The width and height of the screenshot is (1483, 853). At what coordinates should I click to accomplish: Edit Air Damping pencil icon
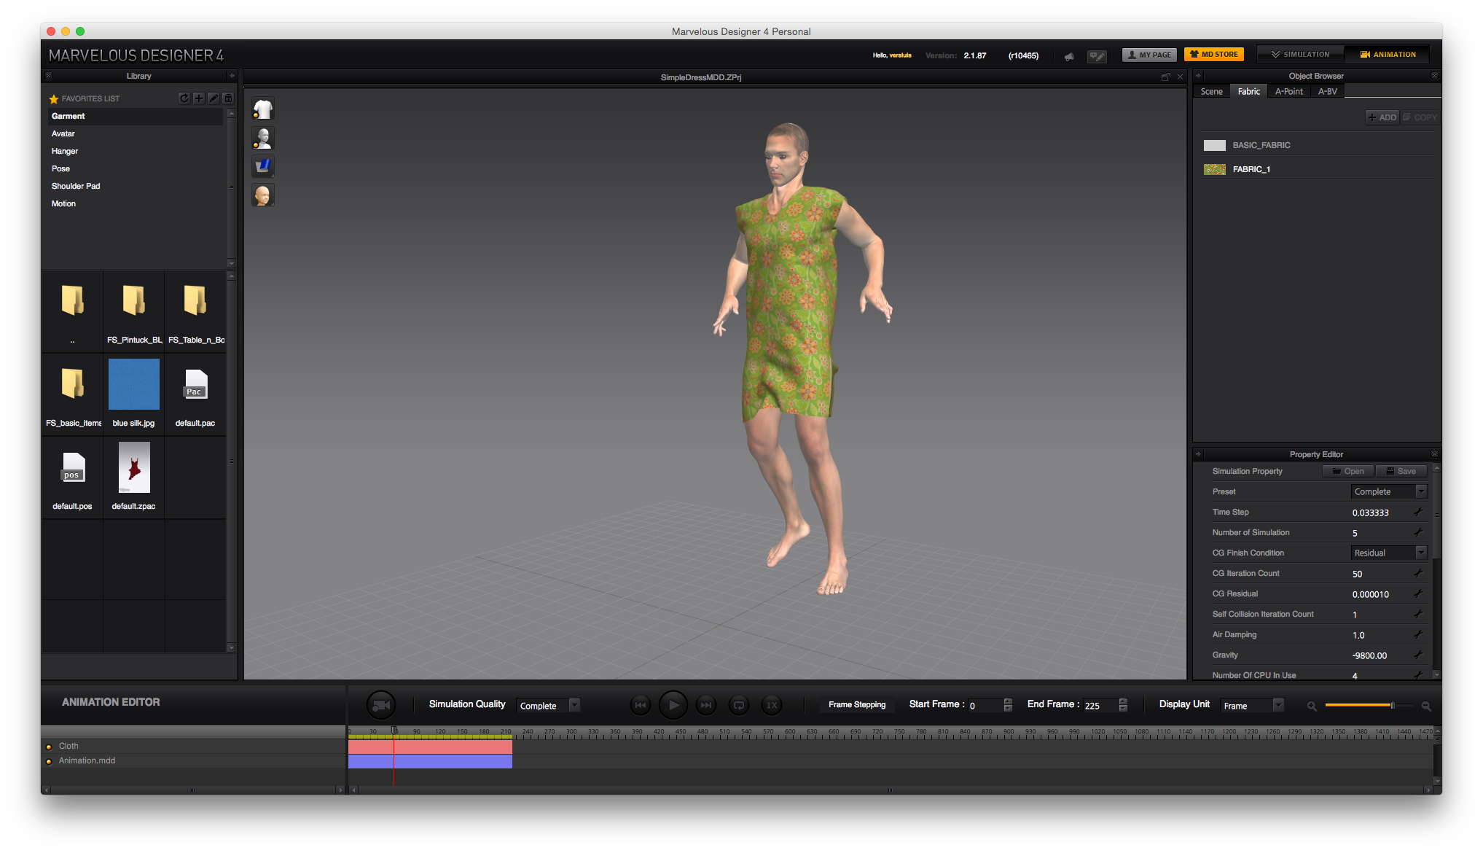1418,635
